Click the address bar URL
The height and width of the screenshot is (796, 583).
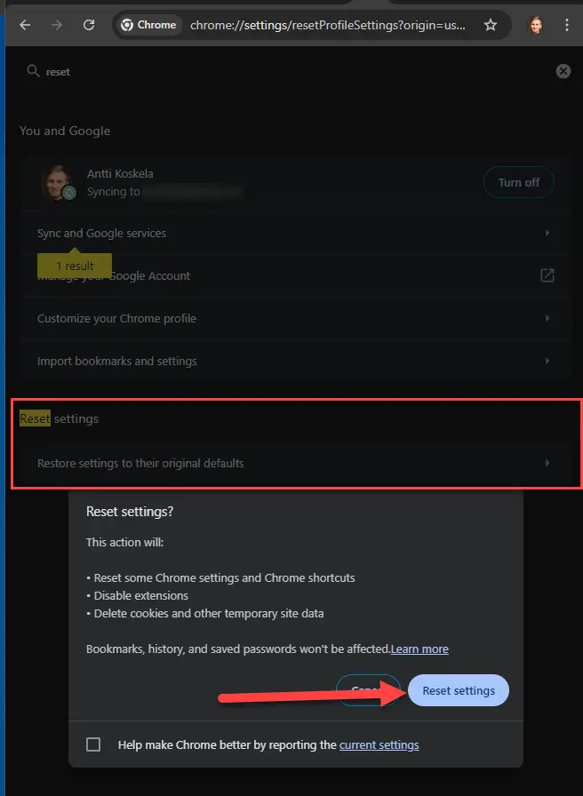(328, 25)
